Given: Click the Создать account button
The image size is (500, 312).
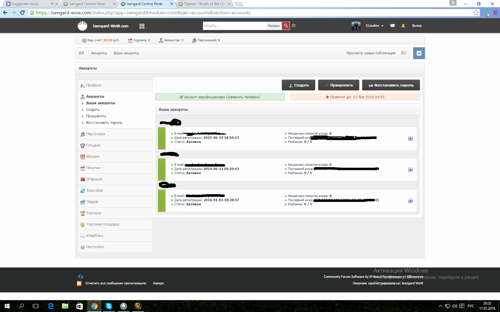Looking at the screenshot, I should pos(299,85).
